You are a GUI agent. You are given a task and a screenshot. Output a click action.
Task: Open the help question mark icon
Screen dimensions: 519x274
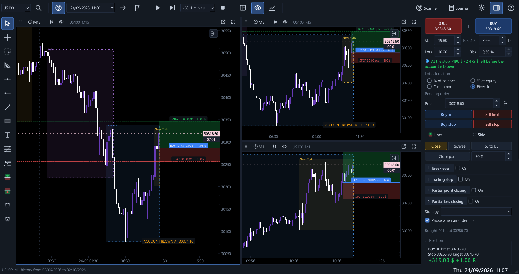coord(511,8)
